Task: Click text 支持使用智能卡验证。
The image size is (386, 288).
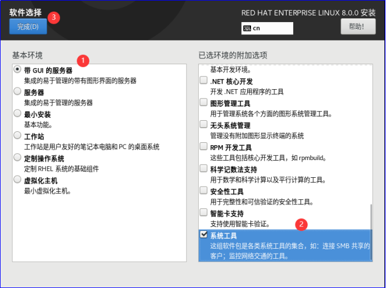Action: point(240,224)
